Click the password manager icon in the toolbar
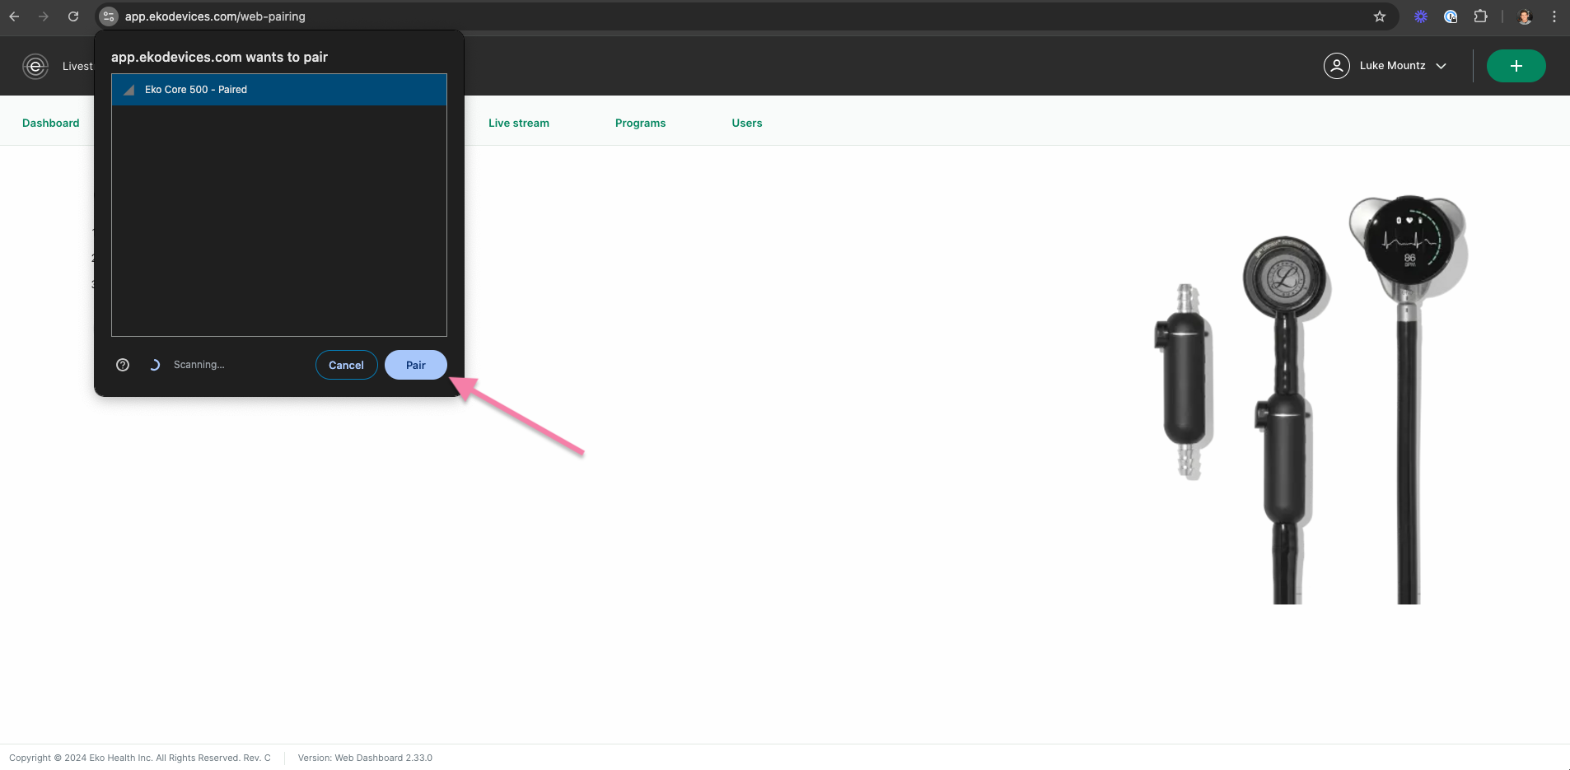1570x770 pixels. tap(1451, 16)
